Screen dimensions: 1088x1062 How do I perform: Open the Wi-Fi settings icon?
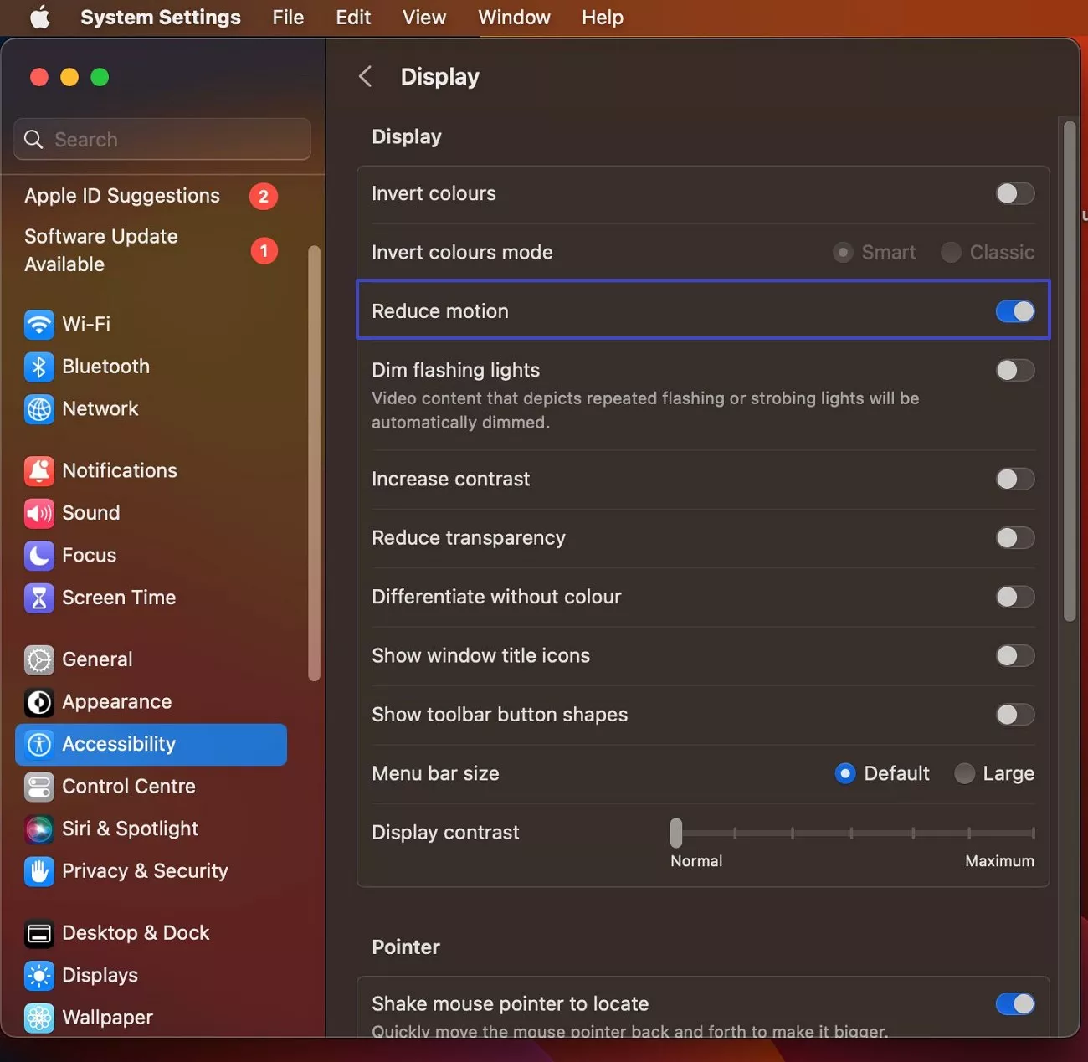pos(38,324)
